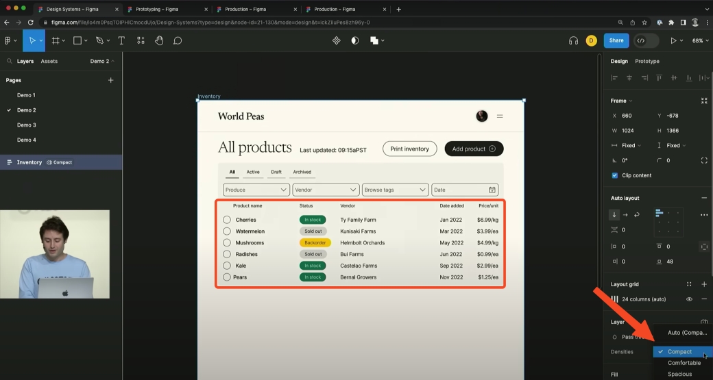Click the Print inventory button

coord(410,149)
